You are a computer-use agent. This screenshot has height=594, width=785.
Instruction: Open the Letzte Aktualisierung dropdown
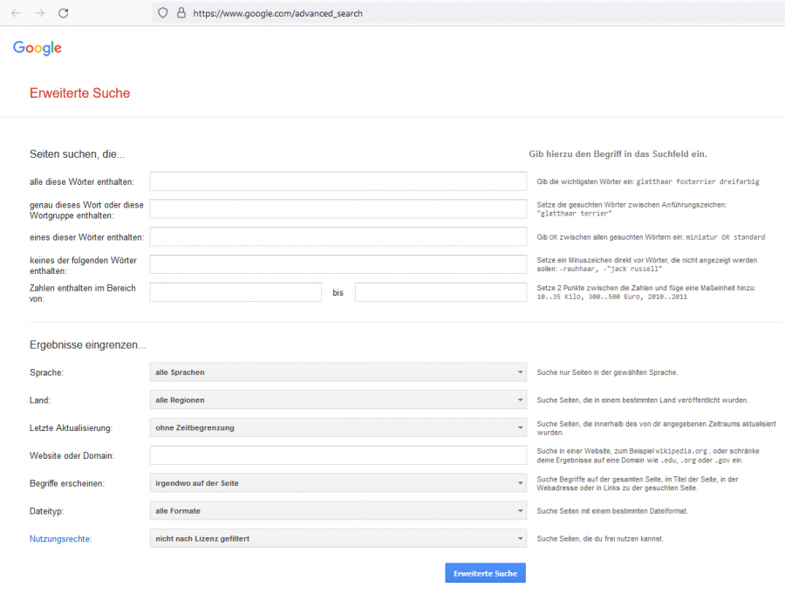click(x=338, y=427)
